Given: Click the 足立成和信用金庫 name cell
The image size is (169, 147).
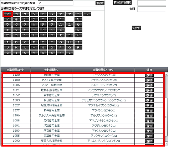Looking at the screenshot, I should (x=51, y=105).
